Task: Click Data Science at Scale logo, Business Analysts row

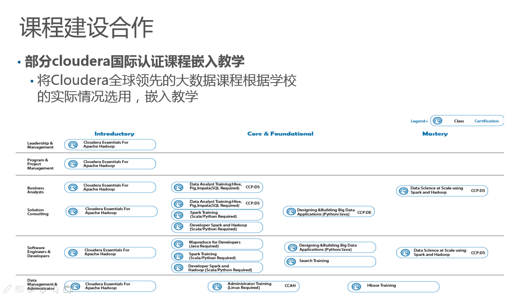Action: tap(403, 191)
